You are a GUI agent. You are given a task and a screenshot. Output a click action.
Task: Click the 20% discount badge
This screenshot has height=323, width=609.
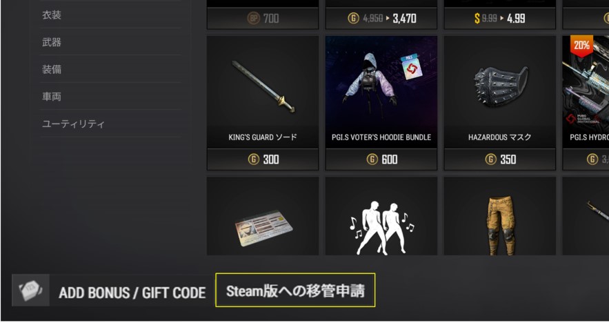click(581, 46)
